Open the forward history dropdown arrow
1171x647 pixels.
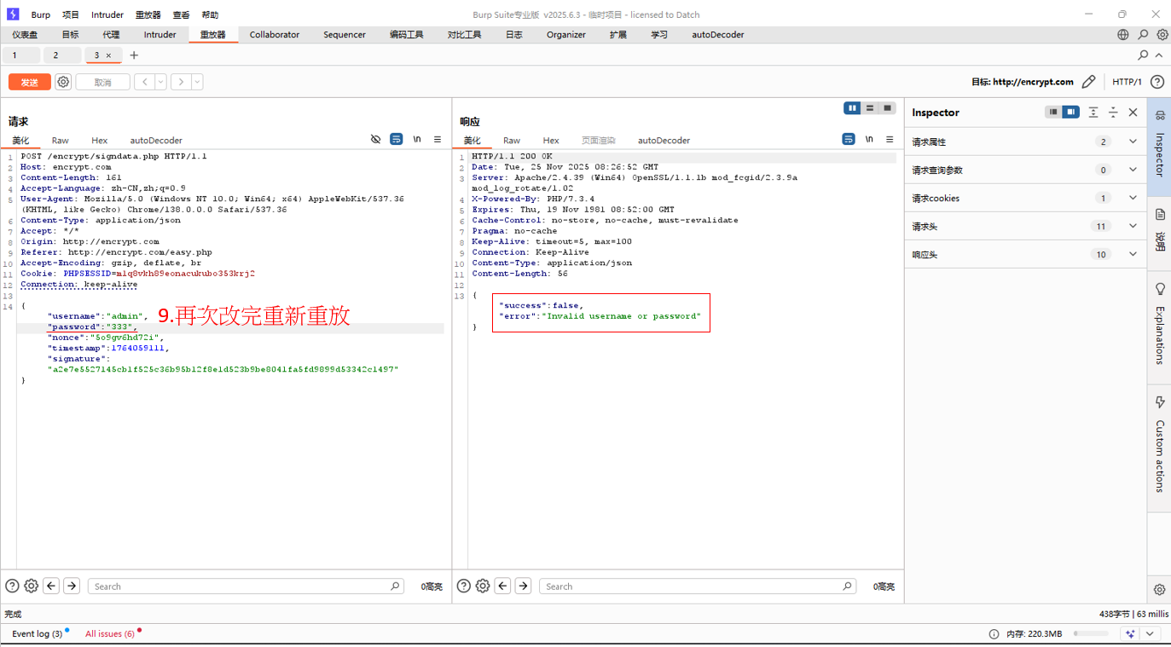197,82
